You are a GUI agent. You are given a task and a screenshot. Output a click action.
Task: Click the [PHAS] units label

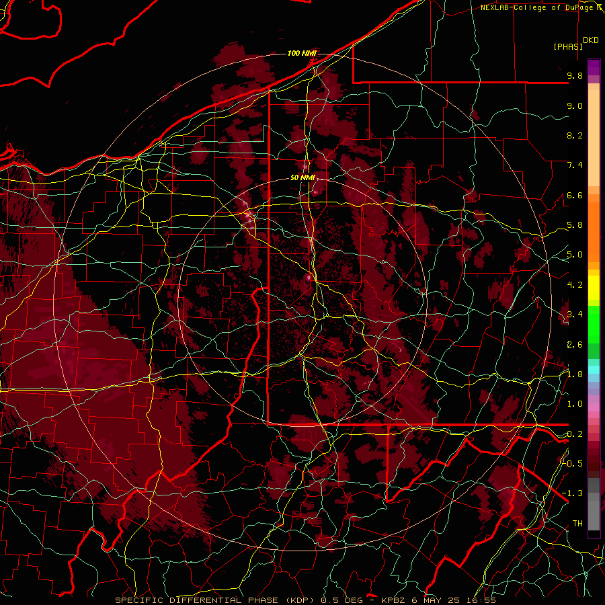click(x=568, y=47)
